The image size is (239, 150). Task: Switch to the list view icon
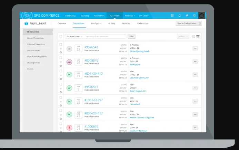click(x=198, y=36)
